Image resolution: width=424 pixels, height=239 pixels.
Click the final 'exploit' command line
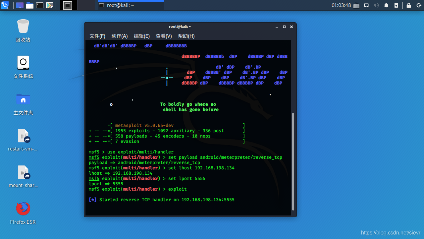point(138,189)
